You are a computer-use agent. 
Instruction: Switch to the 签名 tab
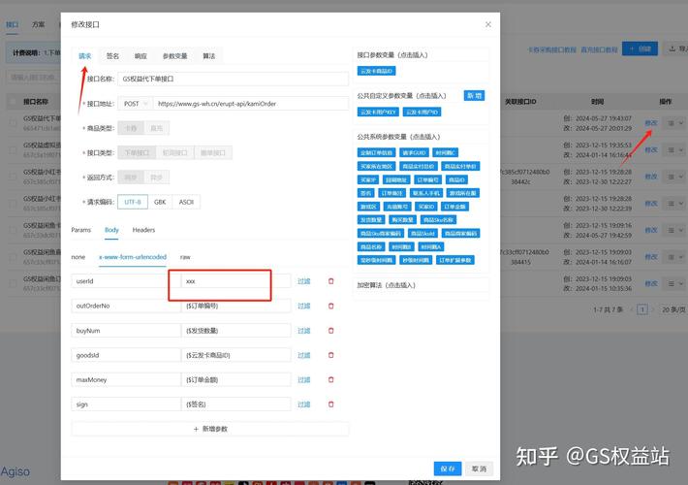[113, 56]
